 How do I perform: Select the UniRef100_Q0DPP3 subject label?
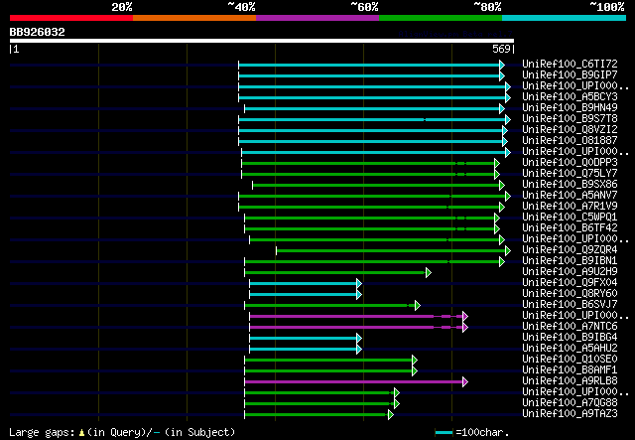(570, 163)
